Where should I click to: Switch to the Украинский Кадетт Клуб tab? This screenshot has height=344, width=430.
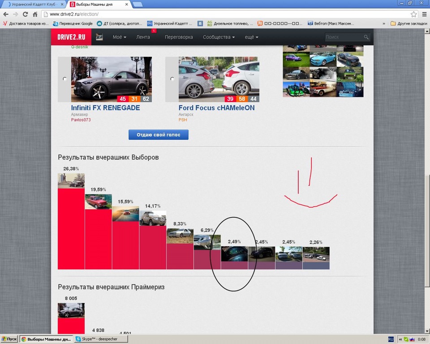[34, 4]
